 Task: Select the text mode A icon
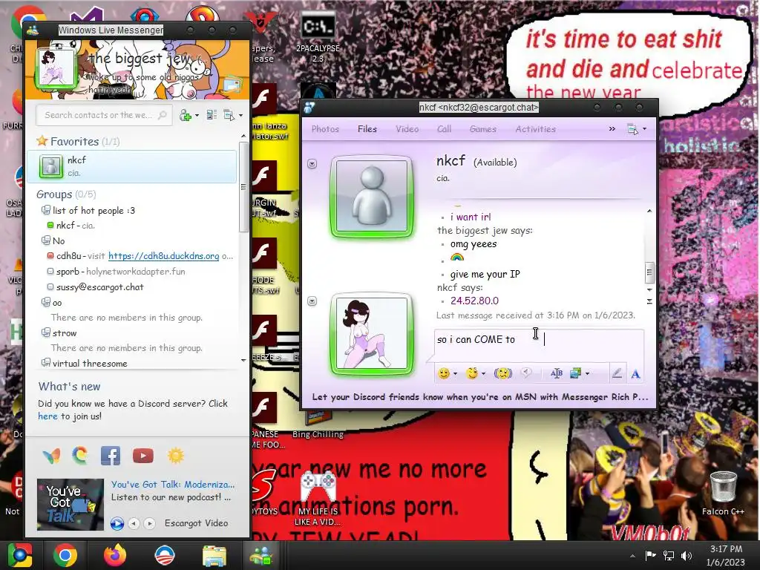pyautogui.click(x=635, y=374)
